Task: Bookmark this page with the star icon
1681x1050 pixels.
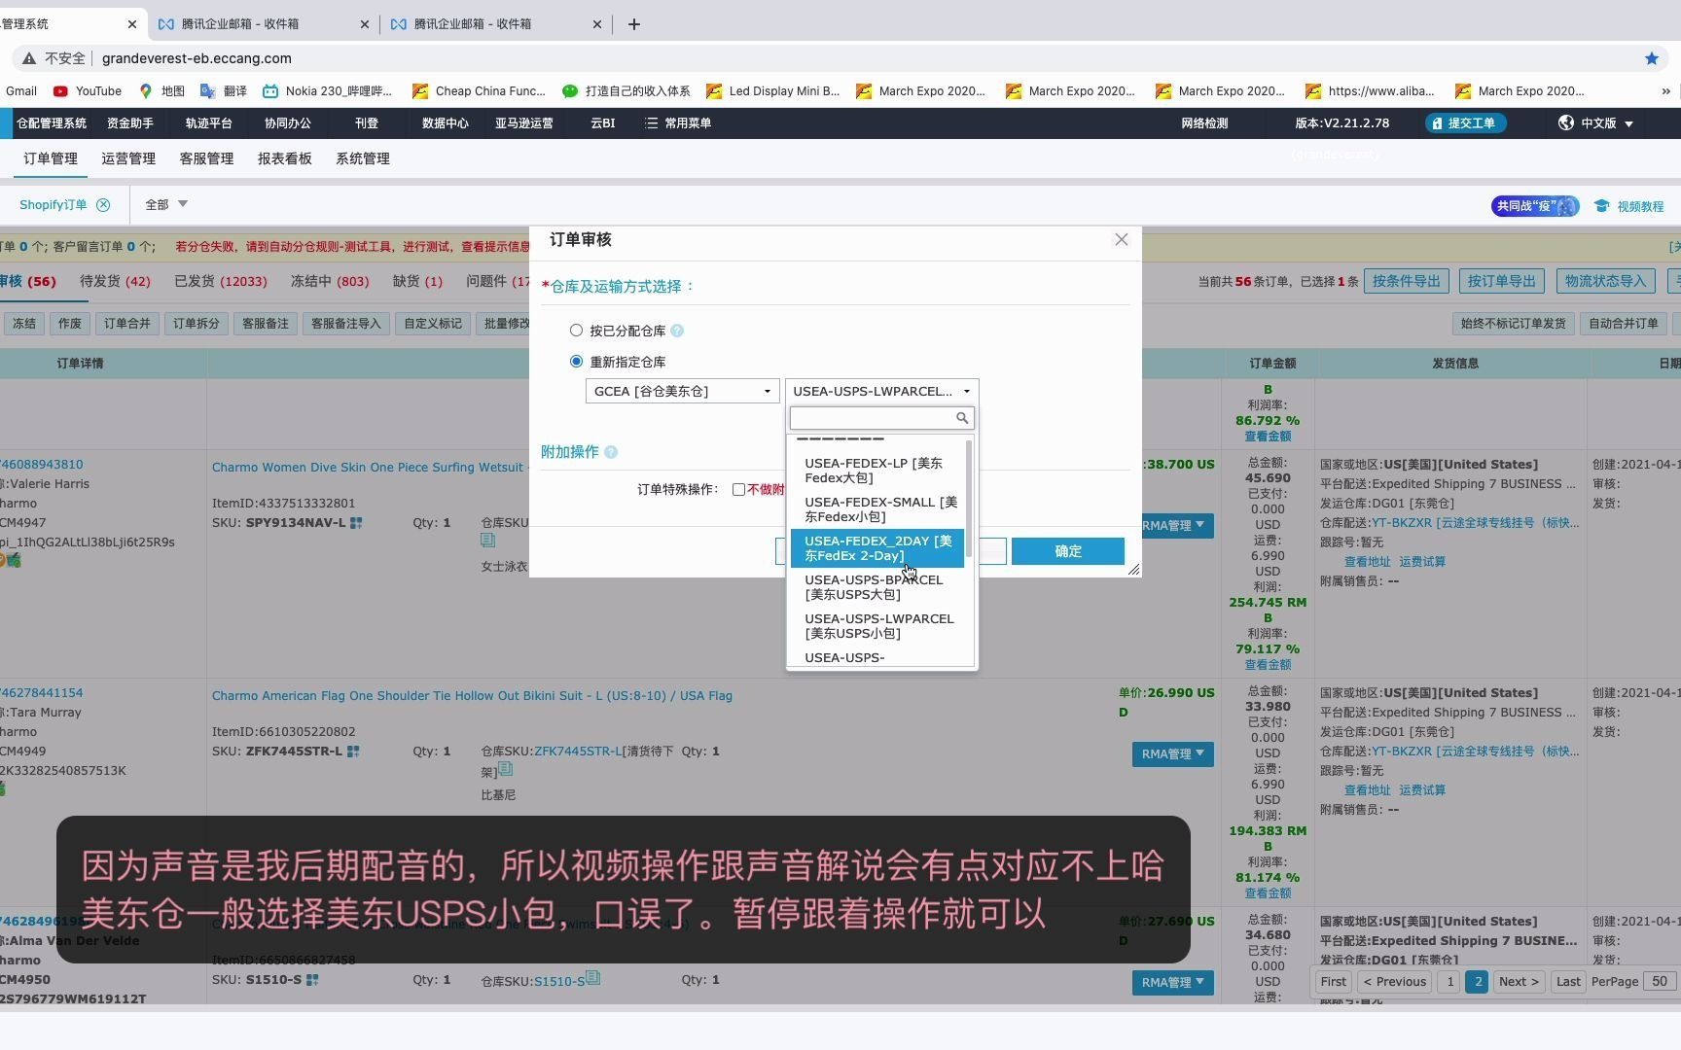Action: [x=1651, y=58]
